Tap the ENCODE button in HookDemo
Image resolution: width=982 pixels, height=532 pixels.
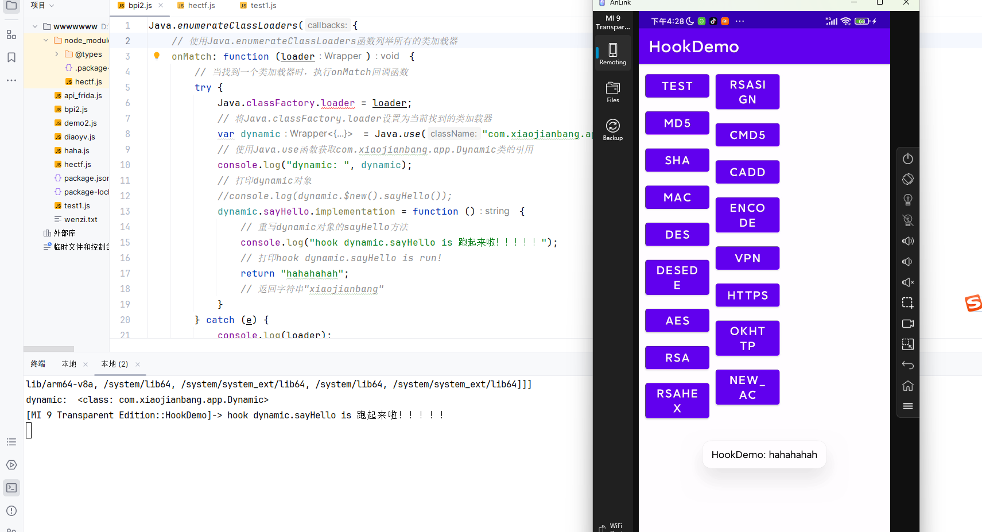point(747,215)
